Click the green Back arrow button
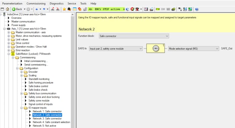The image size is (235, 128). point(14,9)
